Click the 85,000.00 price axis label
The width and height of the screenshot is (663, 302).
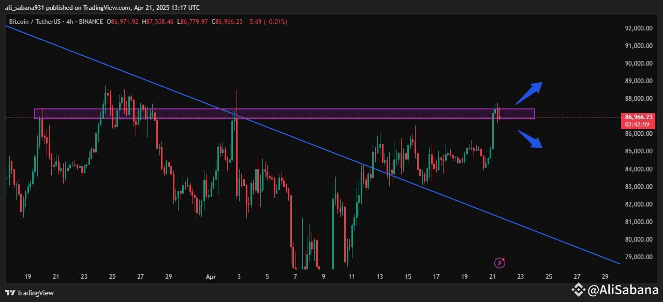[638, 151]
